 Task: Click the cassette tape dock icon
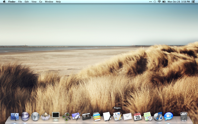point(86,116)
